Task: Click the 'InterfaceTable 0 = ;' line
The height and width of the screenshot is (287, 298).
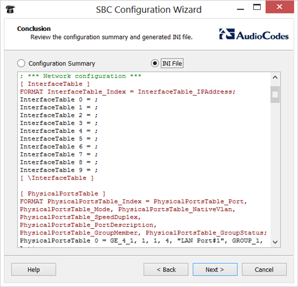Action: 59,99
